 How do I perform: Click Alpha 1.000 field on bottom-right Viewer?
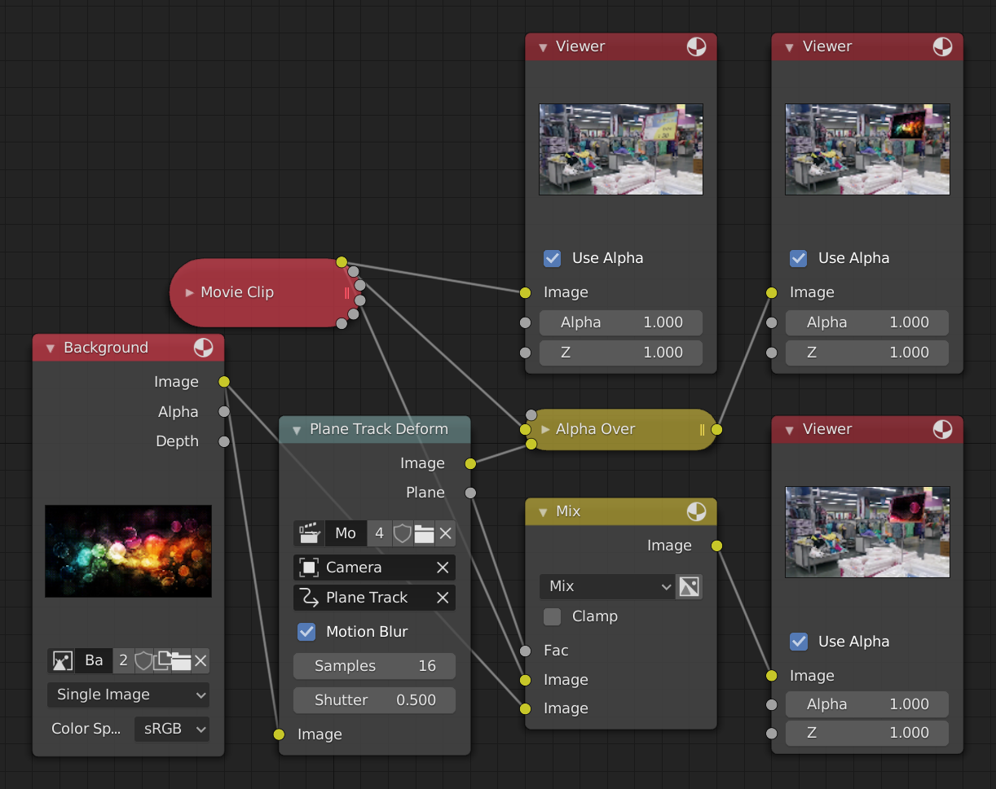click(867, 704)
